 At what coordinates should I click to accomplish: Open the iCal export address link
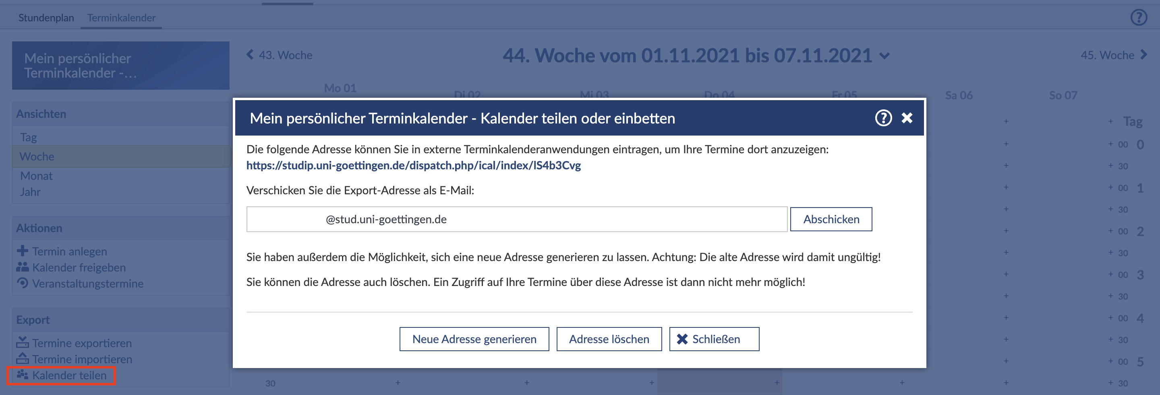[413, 166]
